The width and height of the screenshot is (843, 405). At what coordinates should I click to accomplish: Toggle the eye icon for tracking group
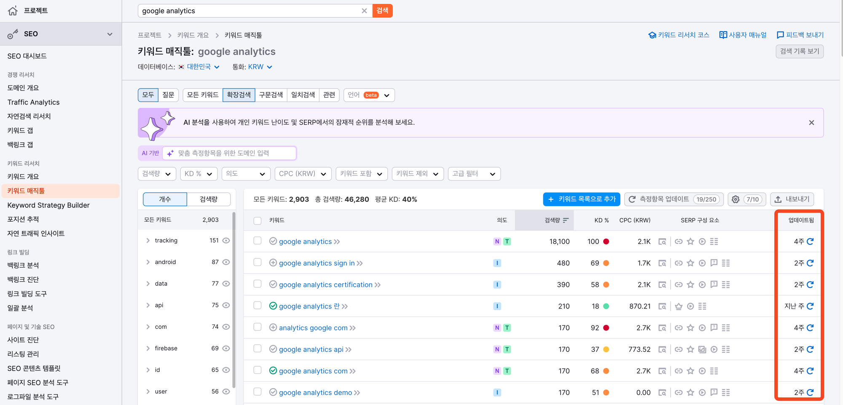[x=226, y=241]
